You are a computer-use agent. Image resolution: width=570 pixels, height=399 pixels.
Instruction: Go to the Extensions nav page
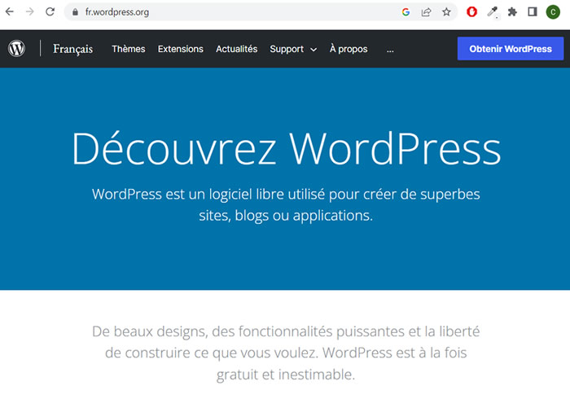coord(180,49)
